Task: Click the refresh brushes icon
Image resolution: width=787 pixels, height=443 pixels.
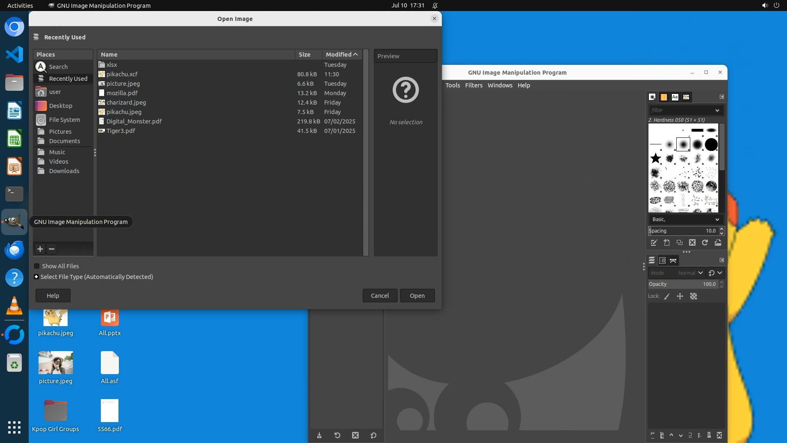Action: (705, 243)
